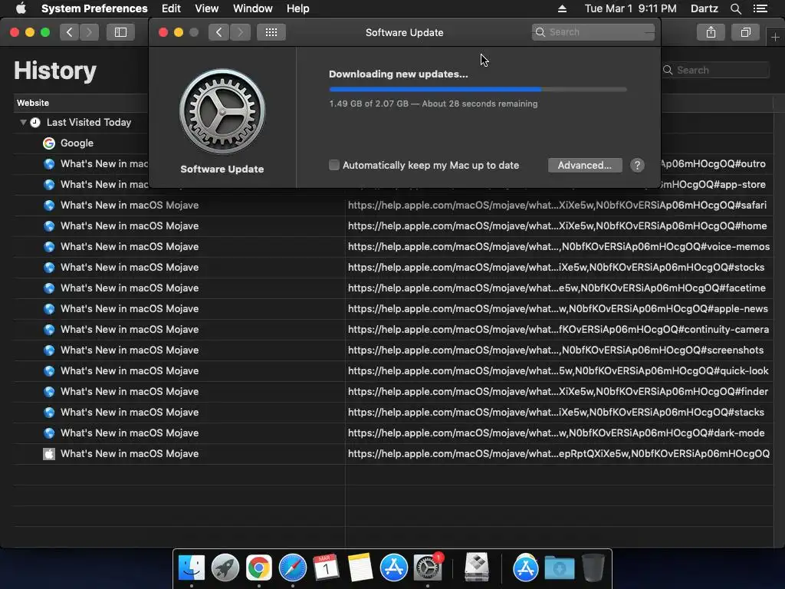785x589 pixels.
Task: Open Finder from the Dock
Action: (x=192, y=568)
